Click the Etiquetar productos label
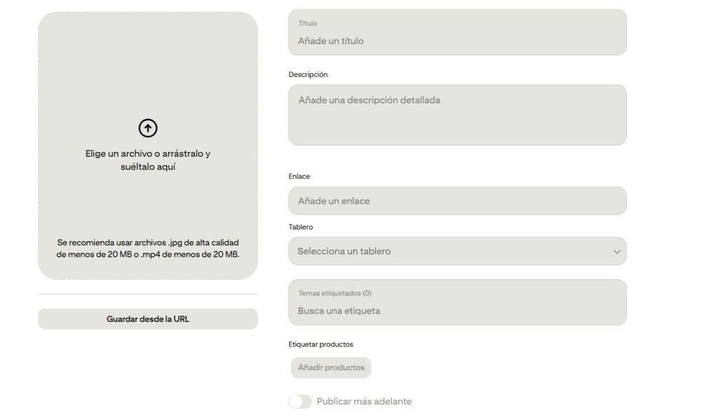 click(x=320, y=344)
